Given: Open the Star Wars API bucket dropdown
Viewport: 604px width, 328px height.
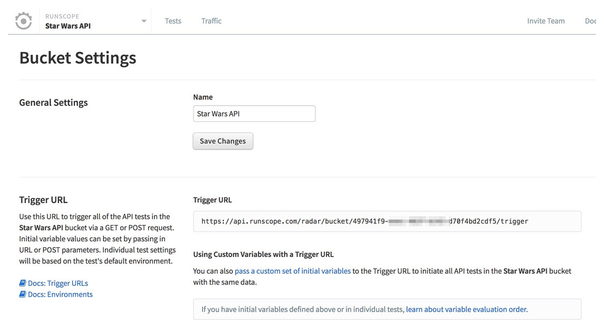Looking at the screenshot, I should click(144, 21).
